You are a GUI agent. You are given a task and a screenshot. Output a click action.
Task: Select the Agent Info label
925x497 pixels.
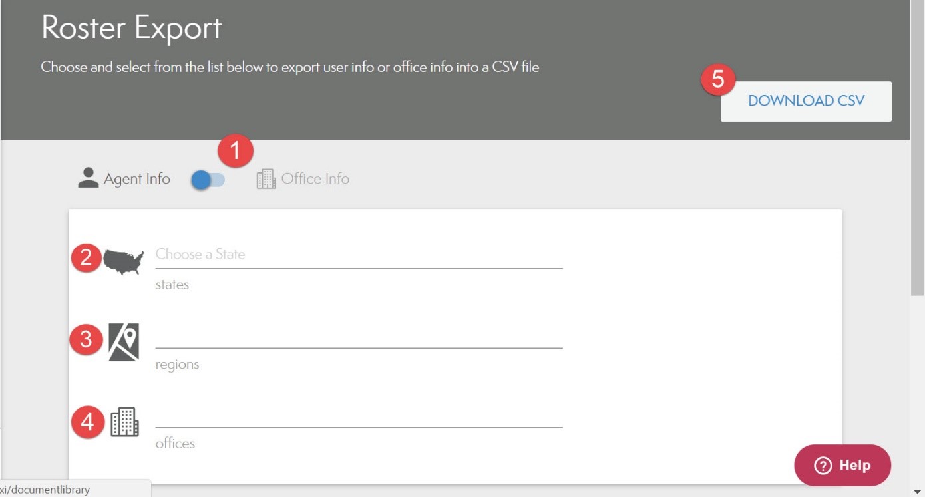[x=136, y=179]
